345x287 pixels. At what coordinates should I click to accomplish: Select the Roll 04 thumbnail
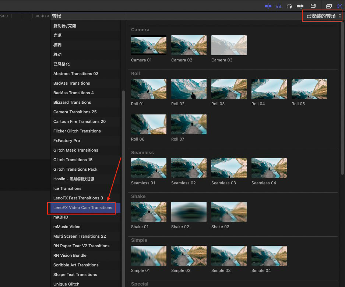269,89
